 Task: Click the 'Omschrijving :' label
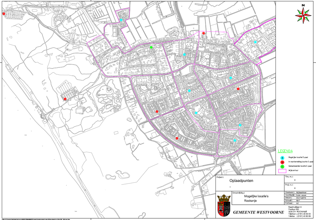coord(239,193)
